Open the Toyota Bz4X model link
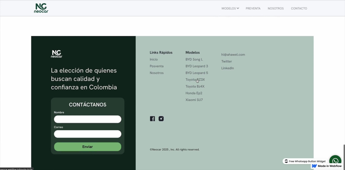This screenshot has width=345, height=170. tap(195, 87)
